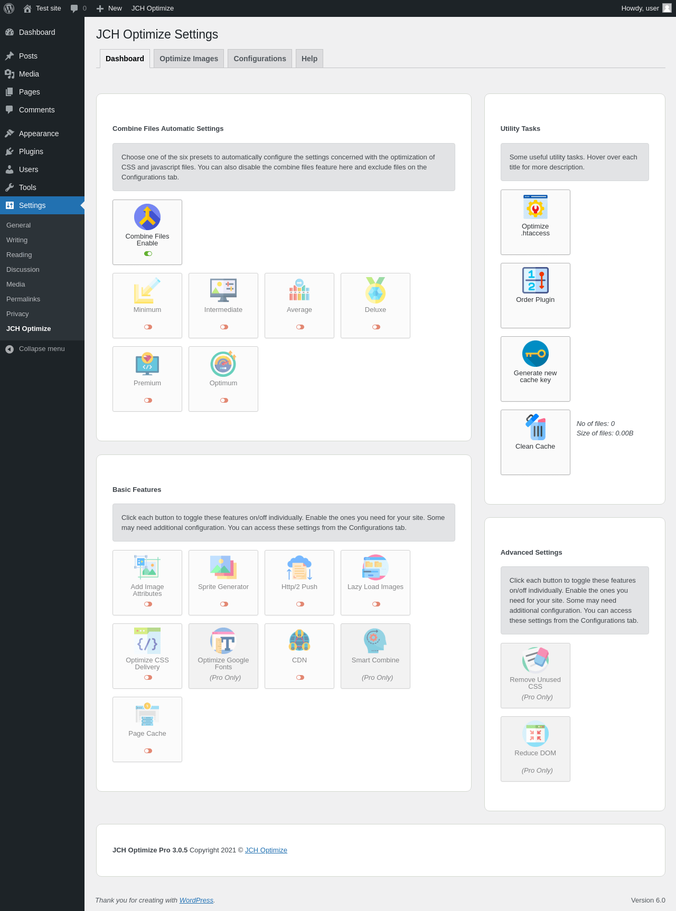Click the Sprite Generator icon
Image resolution: width=676 pixels, height=911 pixels.
[x=223, y=567]
